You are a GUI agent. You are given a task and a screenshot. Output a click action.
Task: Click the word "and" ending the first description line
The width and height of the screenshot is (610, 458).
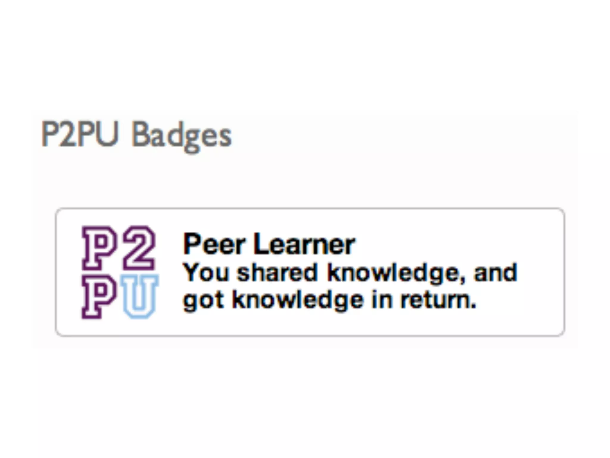496,272
